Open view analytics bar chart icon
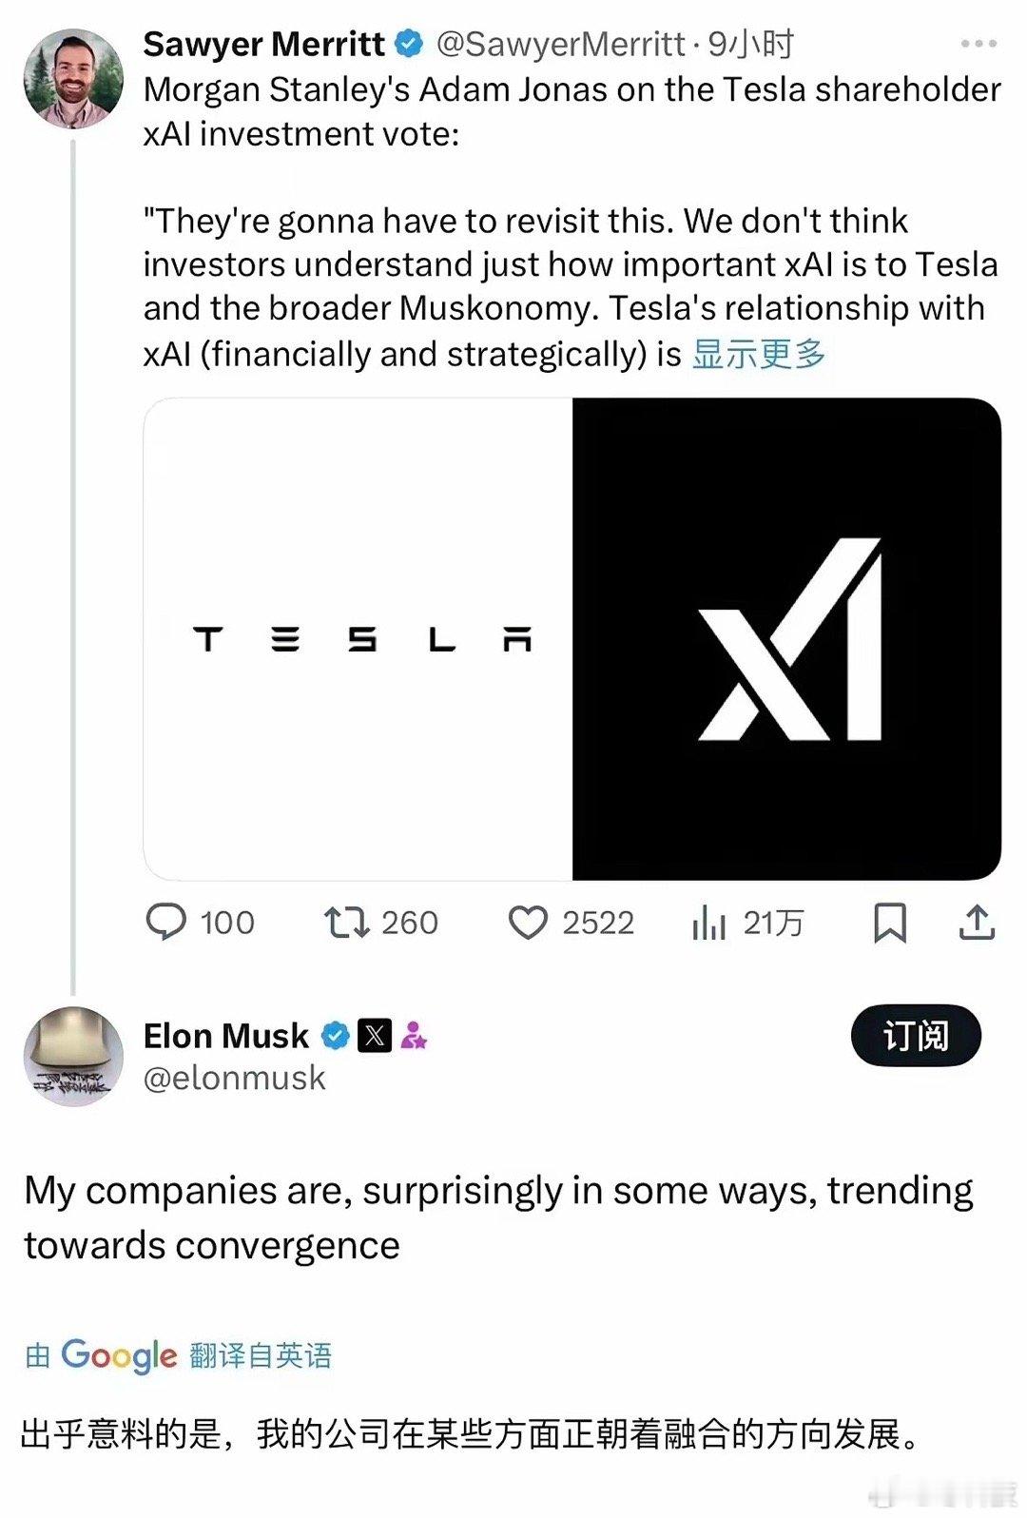 tap(709, 923)
